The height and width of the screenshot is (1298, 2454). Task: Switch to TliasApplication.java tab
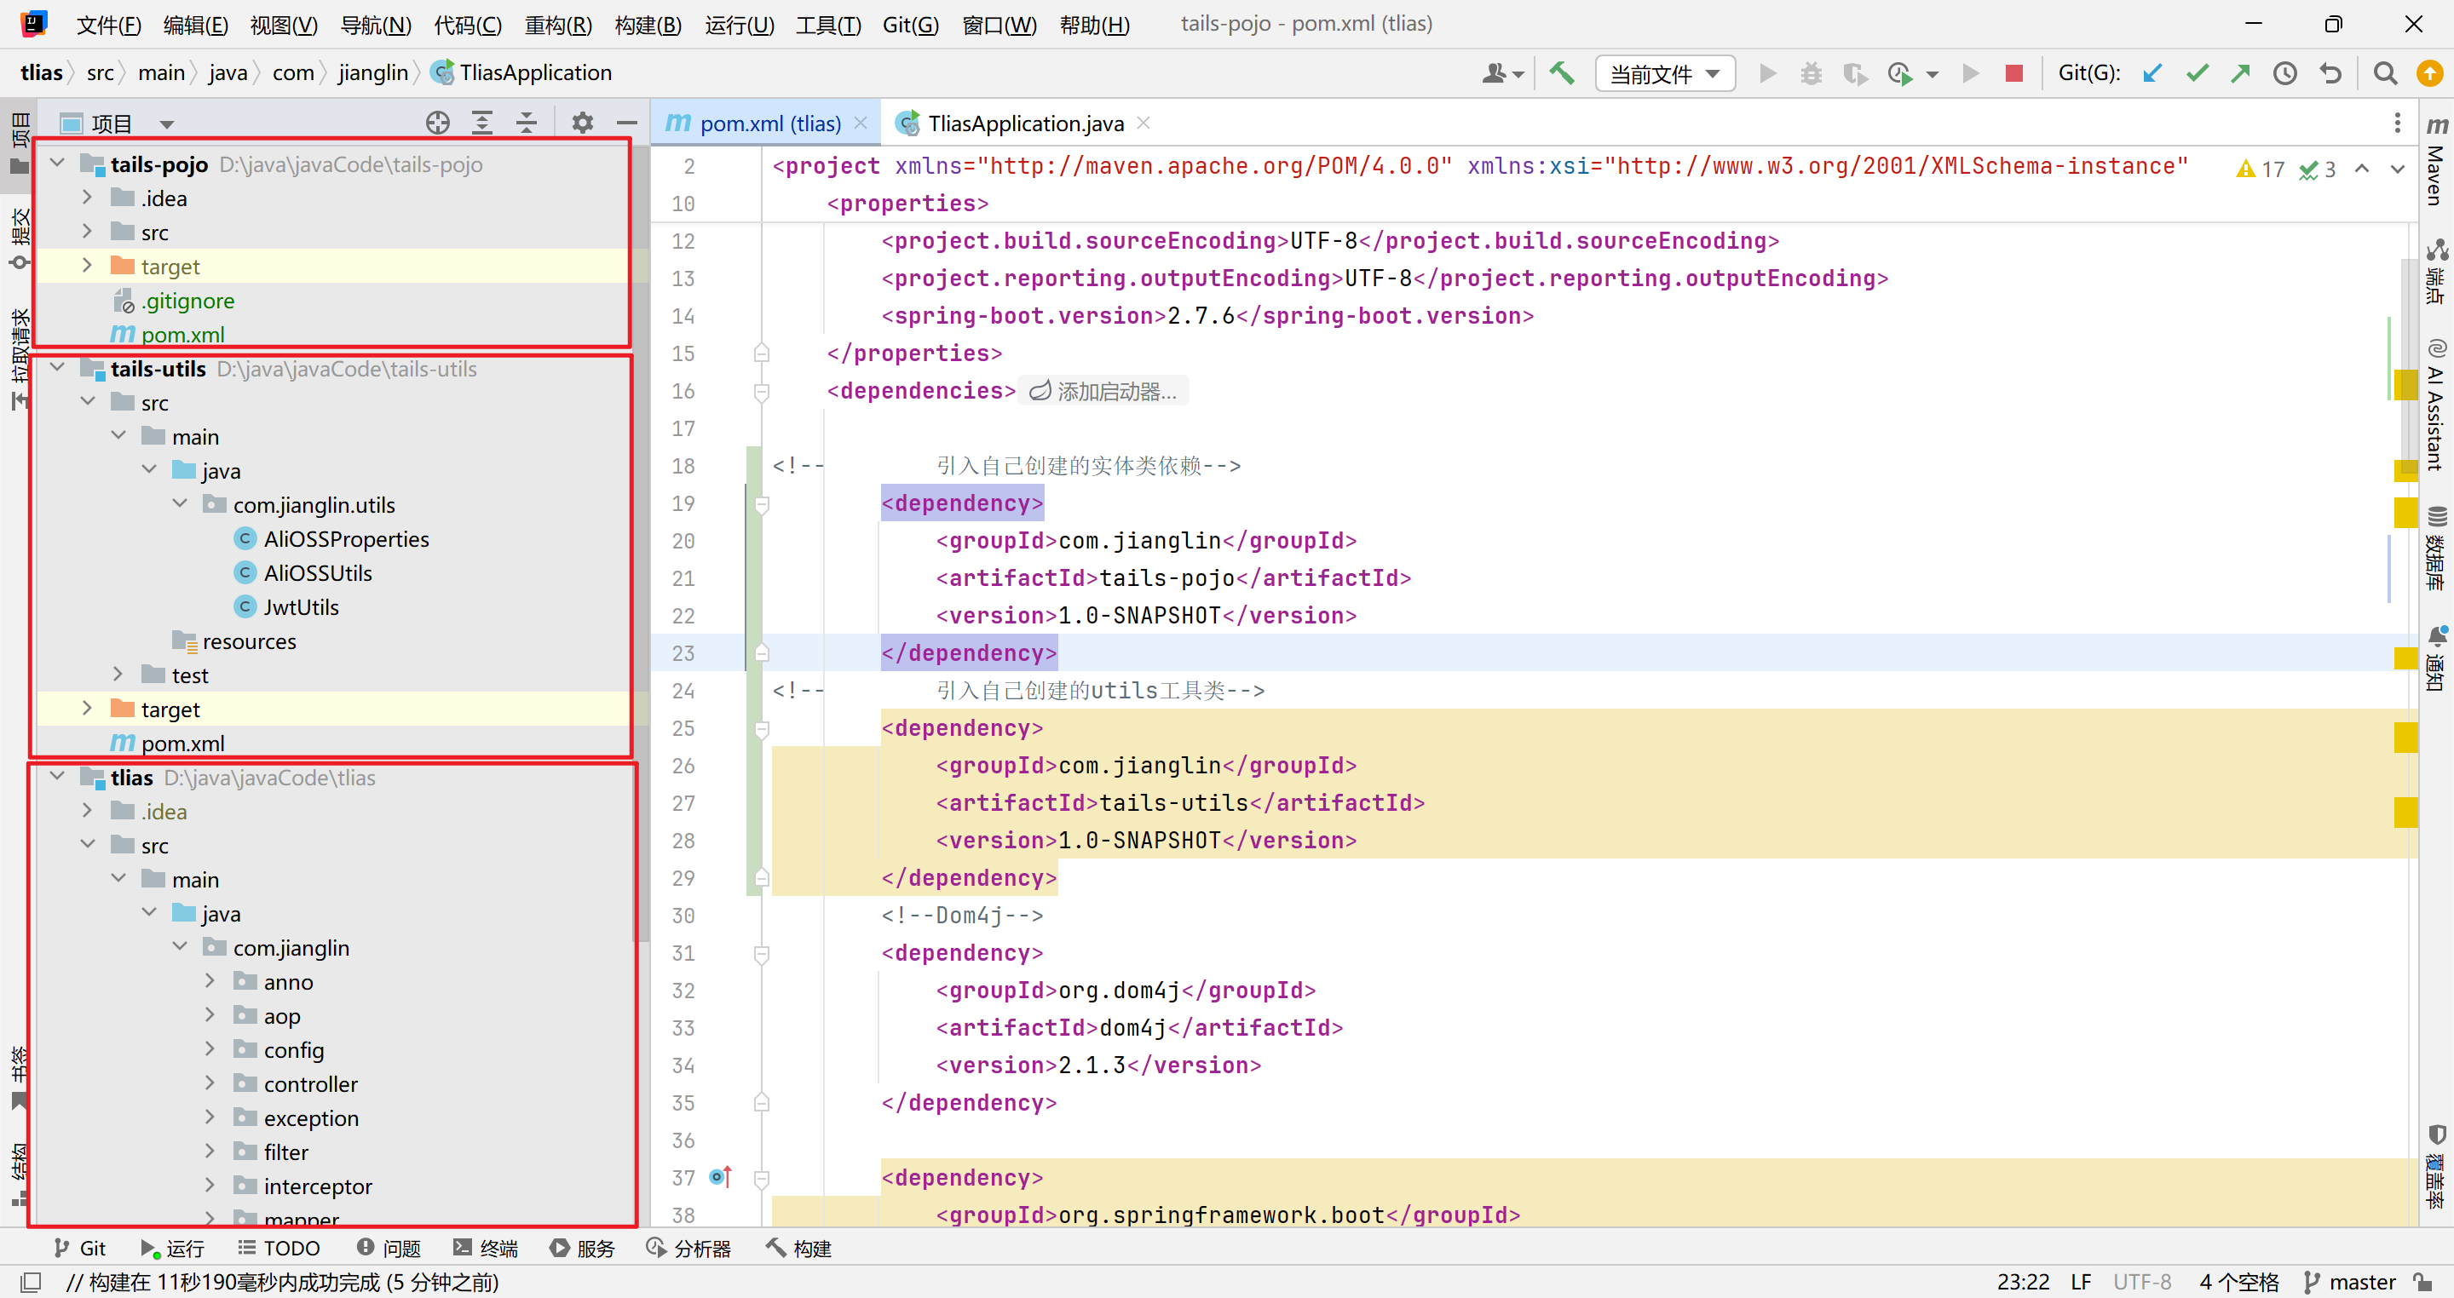(x=1025, y=123)
